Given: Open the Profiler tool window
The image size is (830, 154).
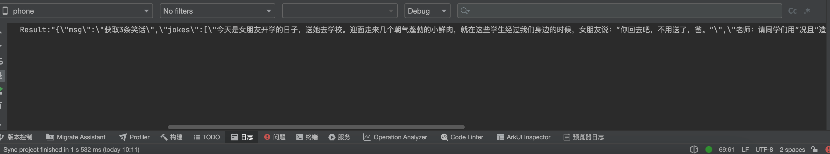Looking at the screenshot, I should 134,137.
